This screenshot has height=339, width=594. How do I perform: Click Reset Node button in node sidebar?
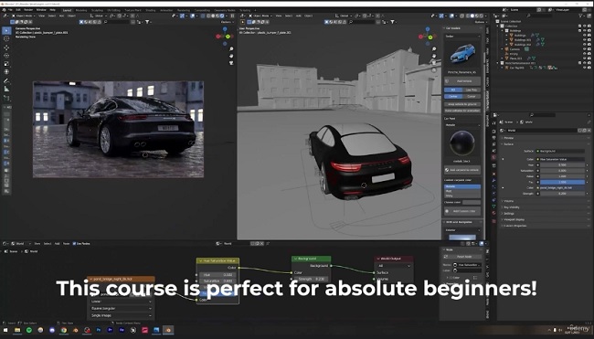462,257
